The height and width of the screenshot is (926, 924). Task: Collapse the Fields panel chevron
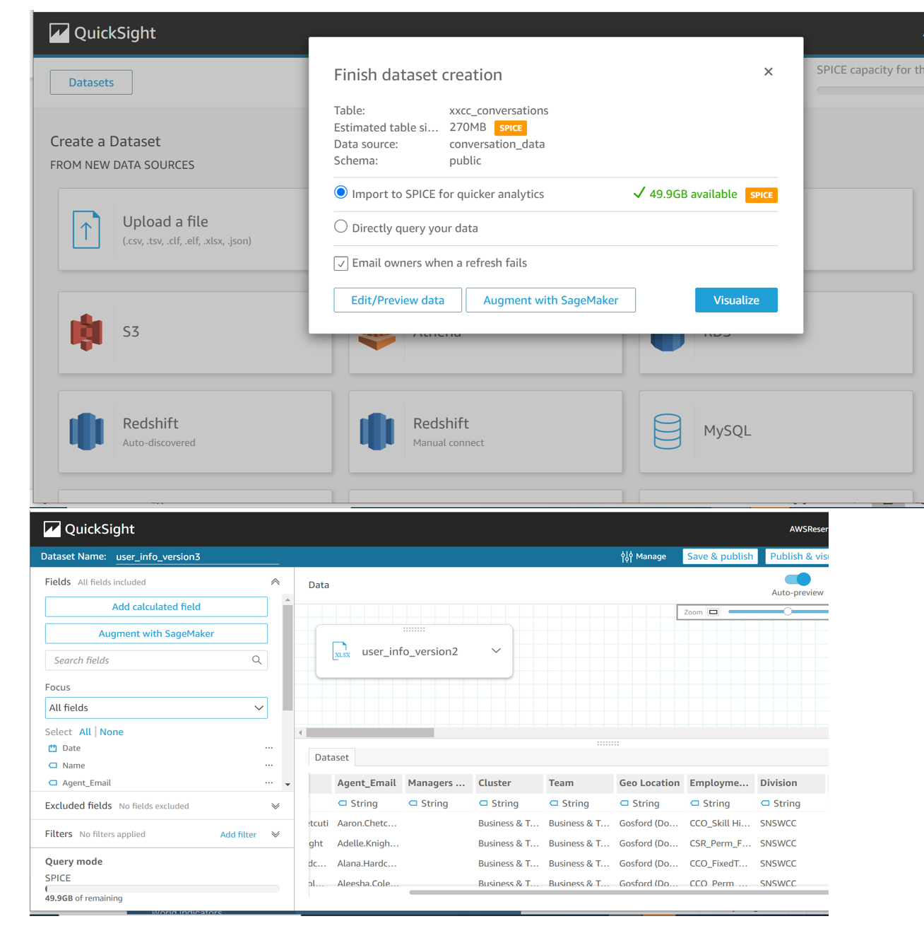[x=276, y=582]
